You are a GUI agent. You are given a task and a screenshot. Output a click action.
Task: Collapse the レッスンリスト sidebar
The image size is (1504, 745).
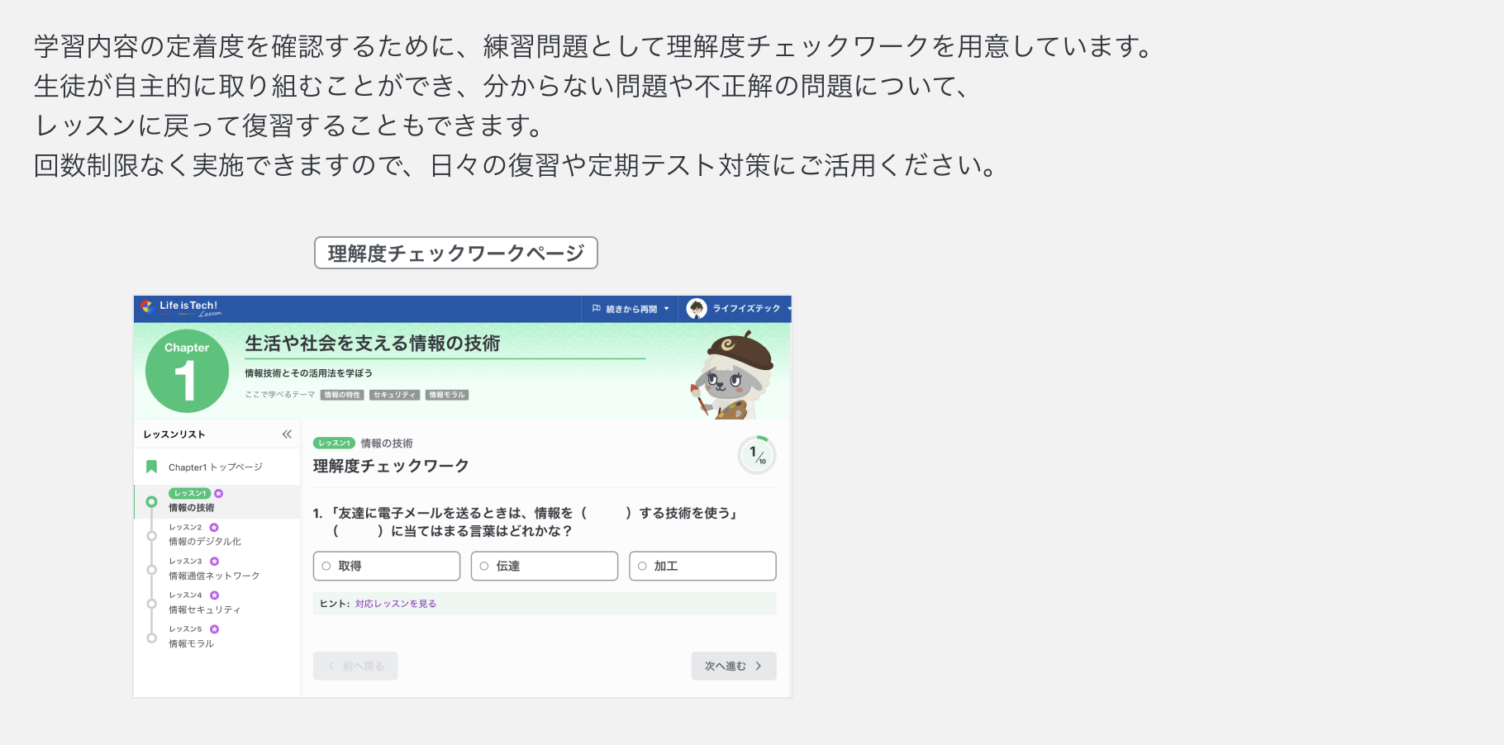click(x=287, y=433)
